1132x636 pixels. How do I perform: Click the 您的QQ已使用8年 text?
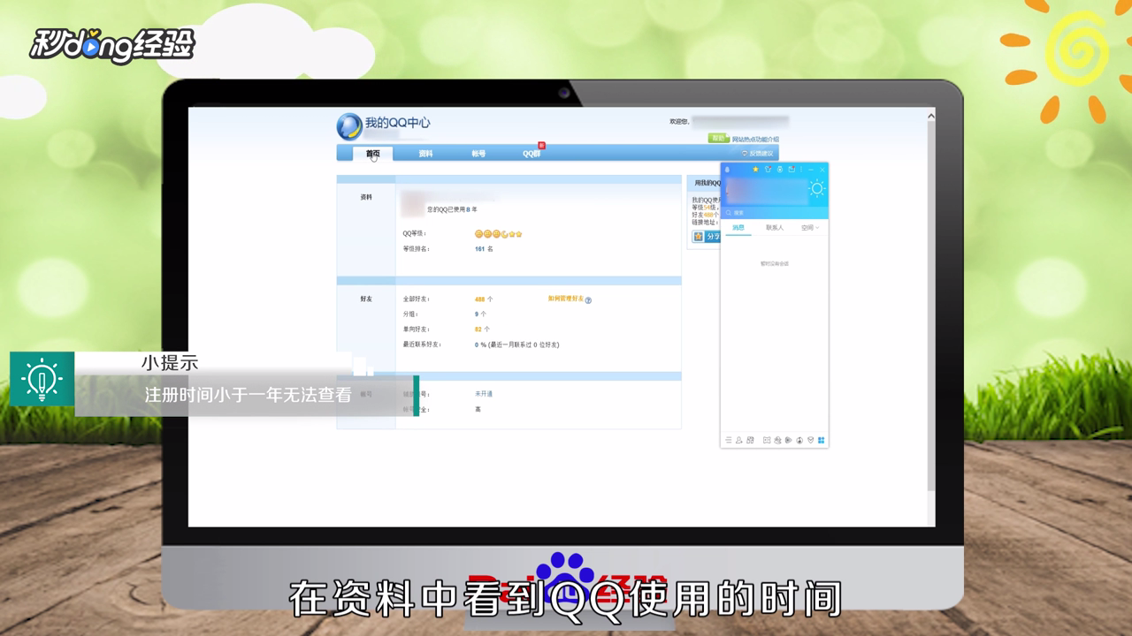tap(452, 209)
